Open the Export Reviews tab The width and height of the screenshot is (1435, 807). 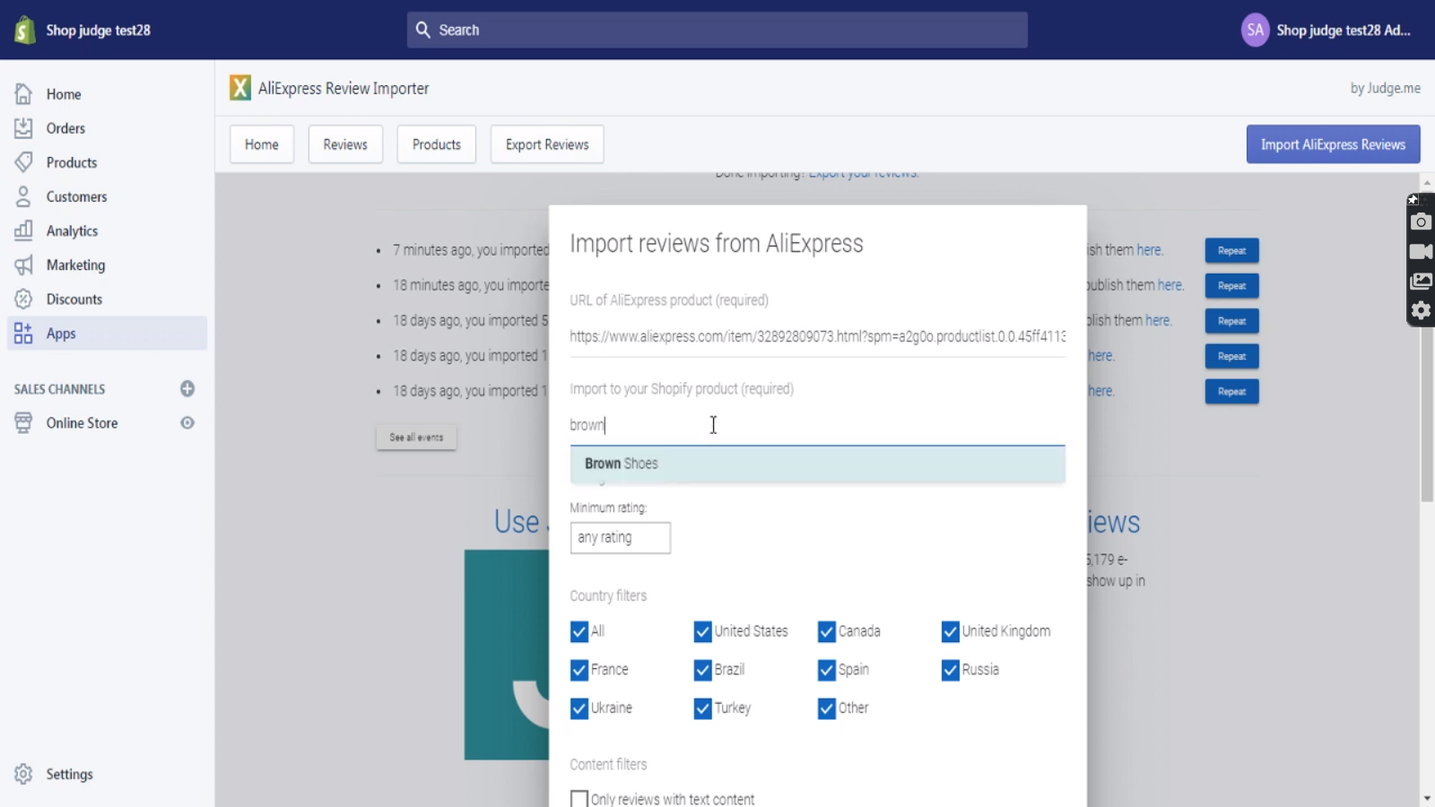tap(547, 144)
